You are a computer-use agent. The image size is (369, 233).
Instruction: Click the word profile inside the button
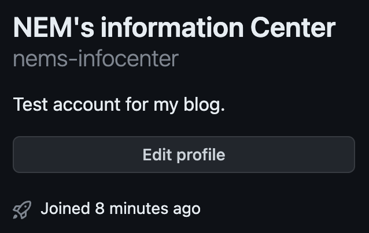(201, 155)
